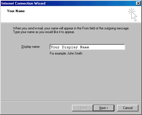
Task: Click the word "Display" inside the name field
Action: click(x=70, y=47)
